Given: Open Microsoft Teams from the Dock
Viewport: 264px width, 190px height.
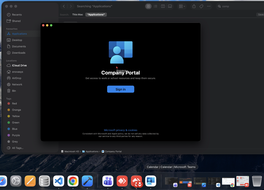Looking at the screenshot, I should click(x=108, y=181).
